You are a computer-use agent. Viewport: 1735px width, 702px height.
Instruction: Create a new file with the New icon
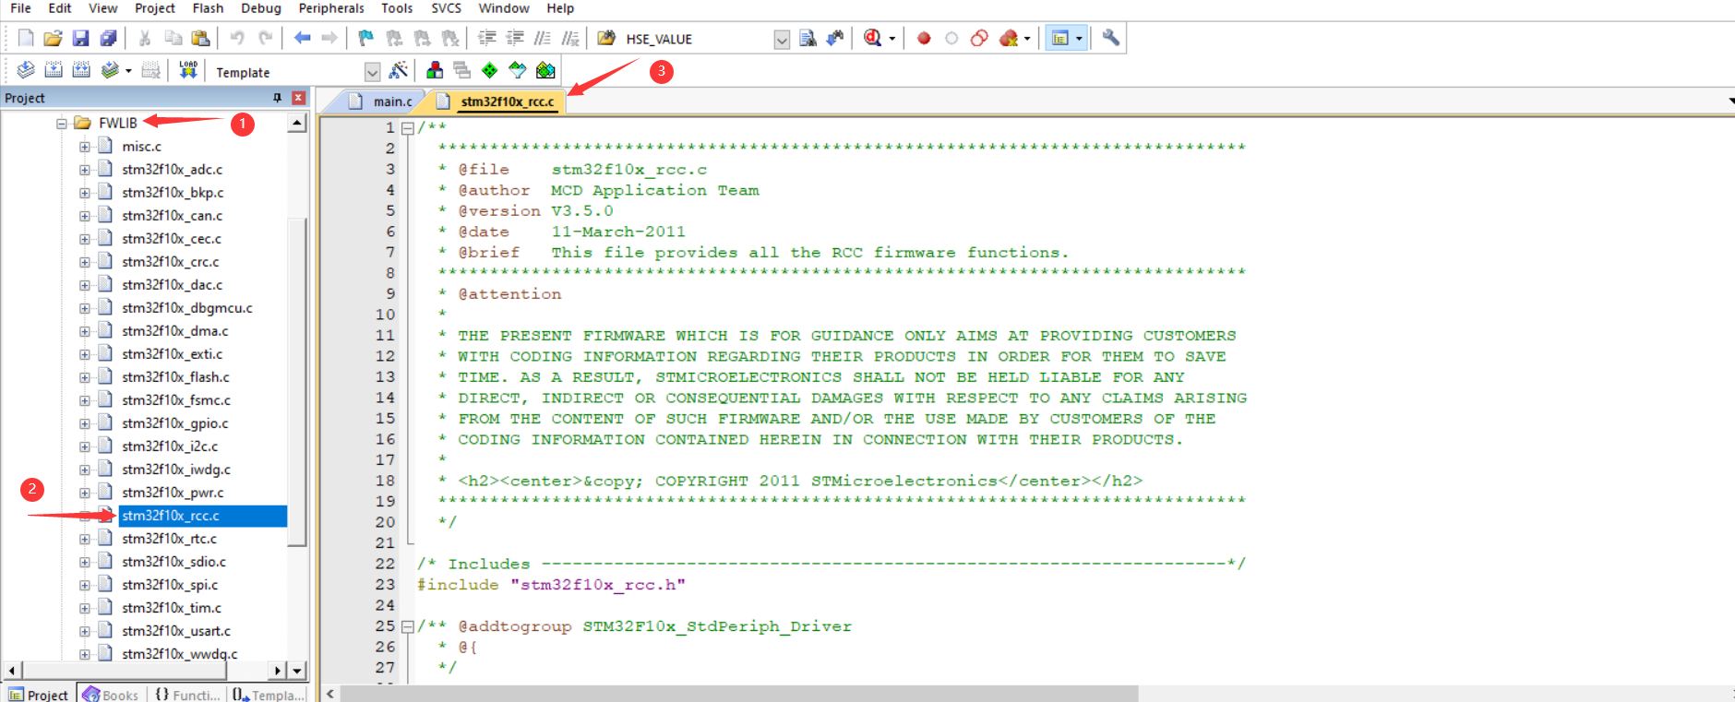pyautogui.click(x=26, y=38)
